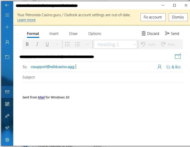Viewport: 190px width, 147px height.
Task: Toggle Underline formatting
Action: (x=47, y=44)
